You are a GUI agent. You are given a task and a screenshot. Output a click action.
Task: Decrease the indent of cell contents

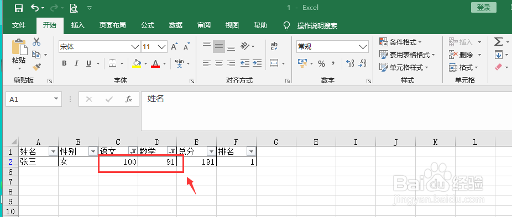245,63
